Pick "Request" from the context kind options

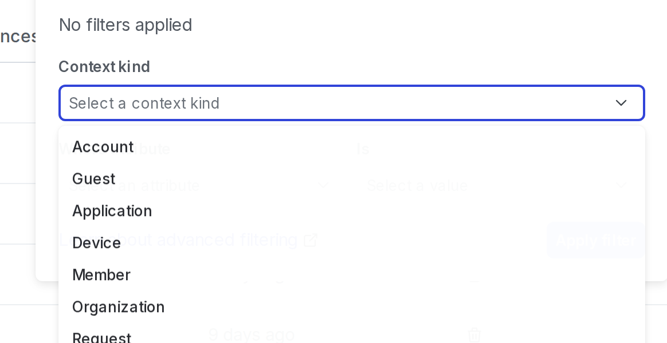(101, 338)
